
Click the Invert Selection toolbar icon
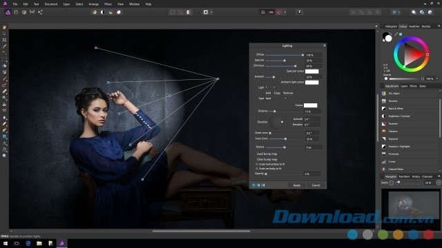(189, 12)
